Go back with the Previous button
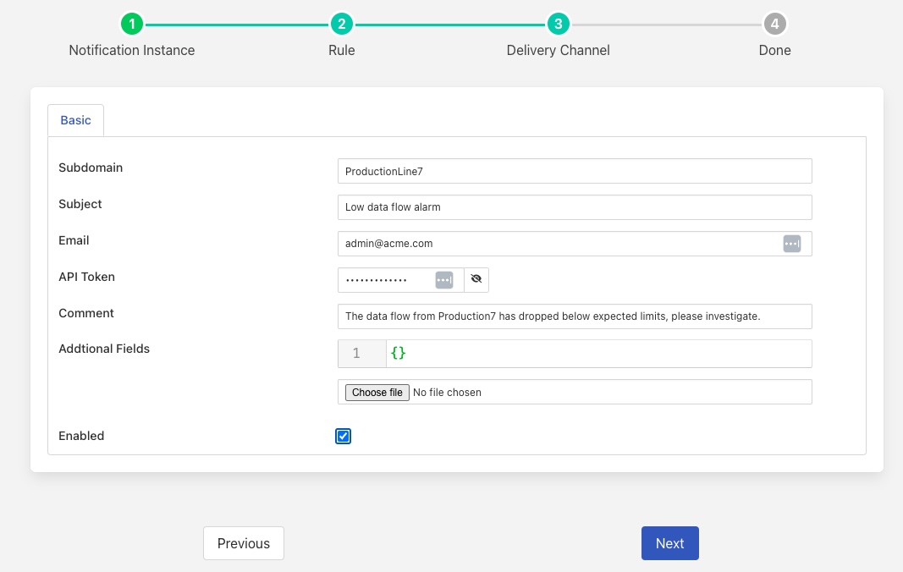This screenshot has width=903, height=572. [x=243, y=543]
